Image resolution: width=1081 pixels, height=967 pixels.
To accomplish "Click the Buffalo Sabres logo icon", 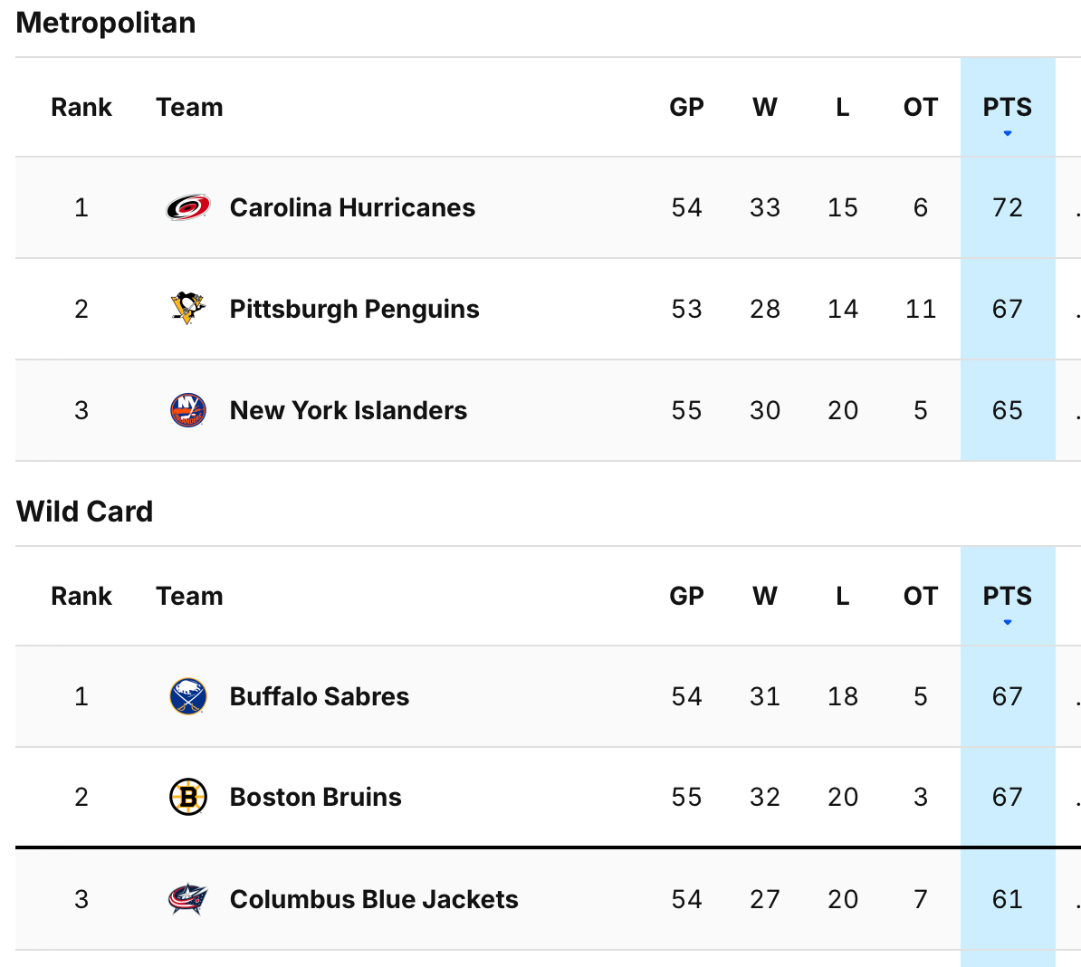I will pos(188,696).
